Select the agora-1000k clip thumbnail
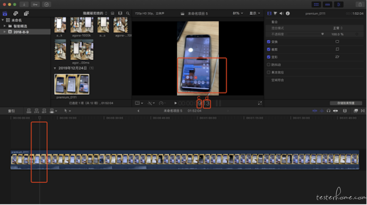Viewport: 367px width, 205px height. click(82, 25)
